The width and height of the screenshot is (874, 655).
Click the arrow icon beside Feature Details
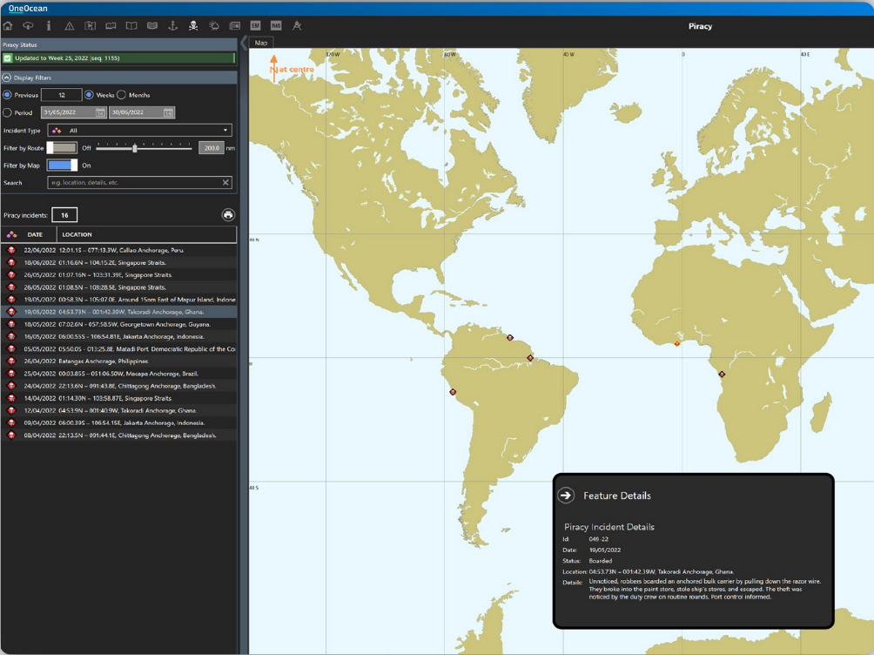(x=566, y=495)
